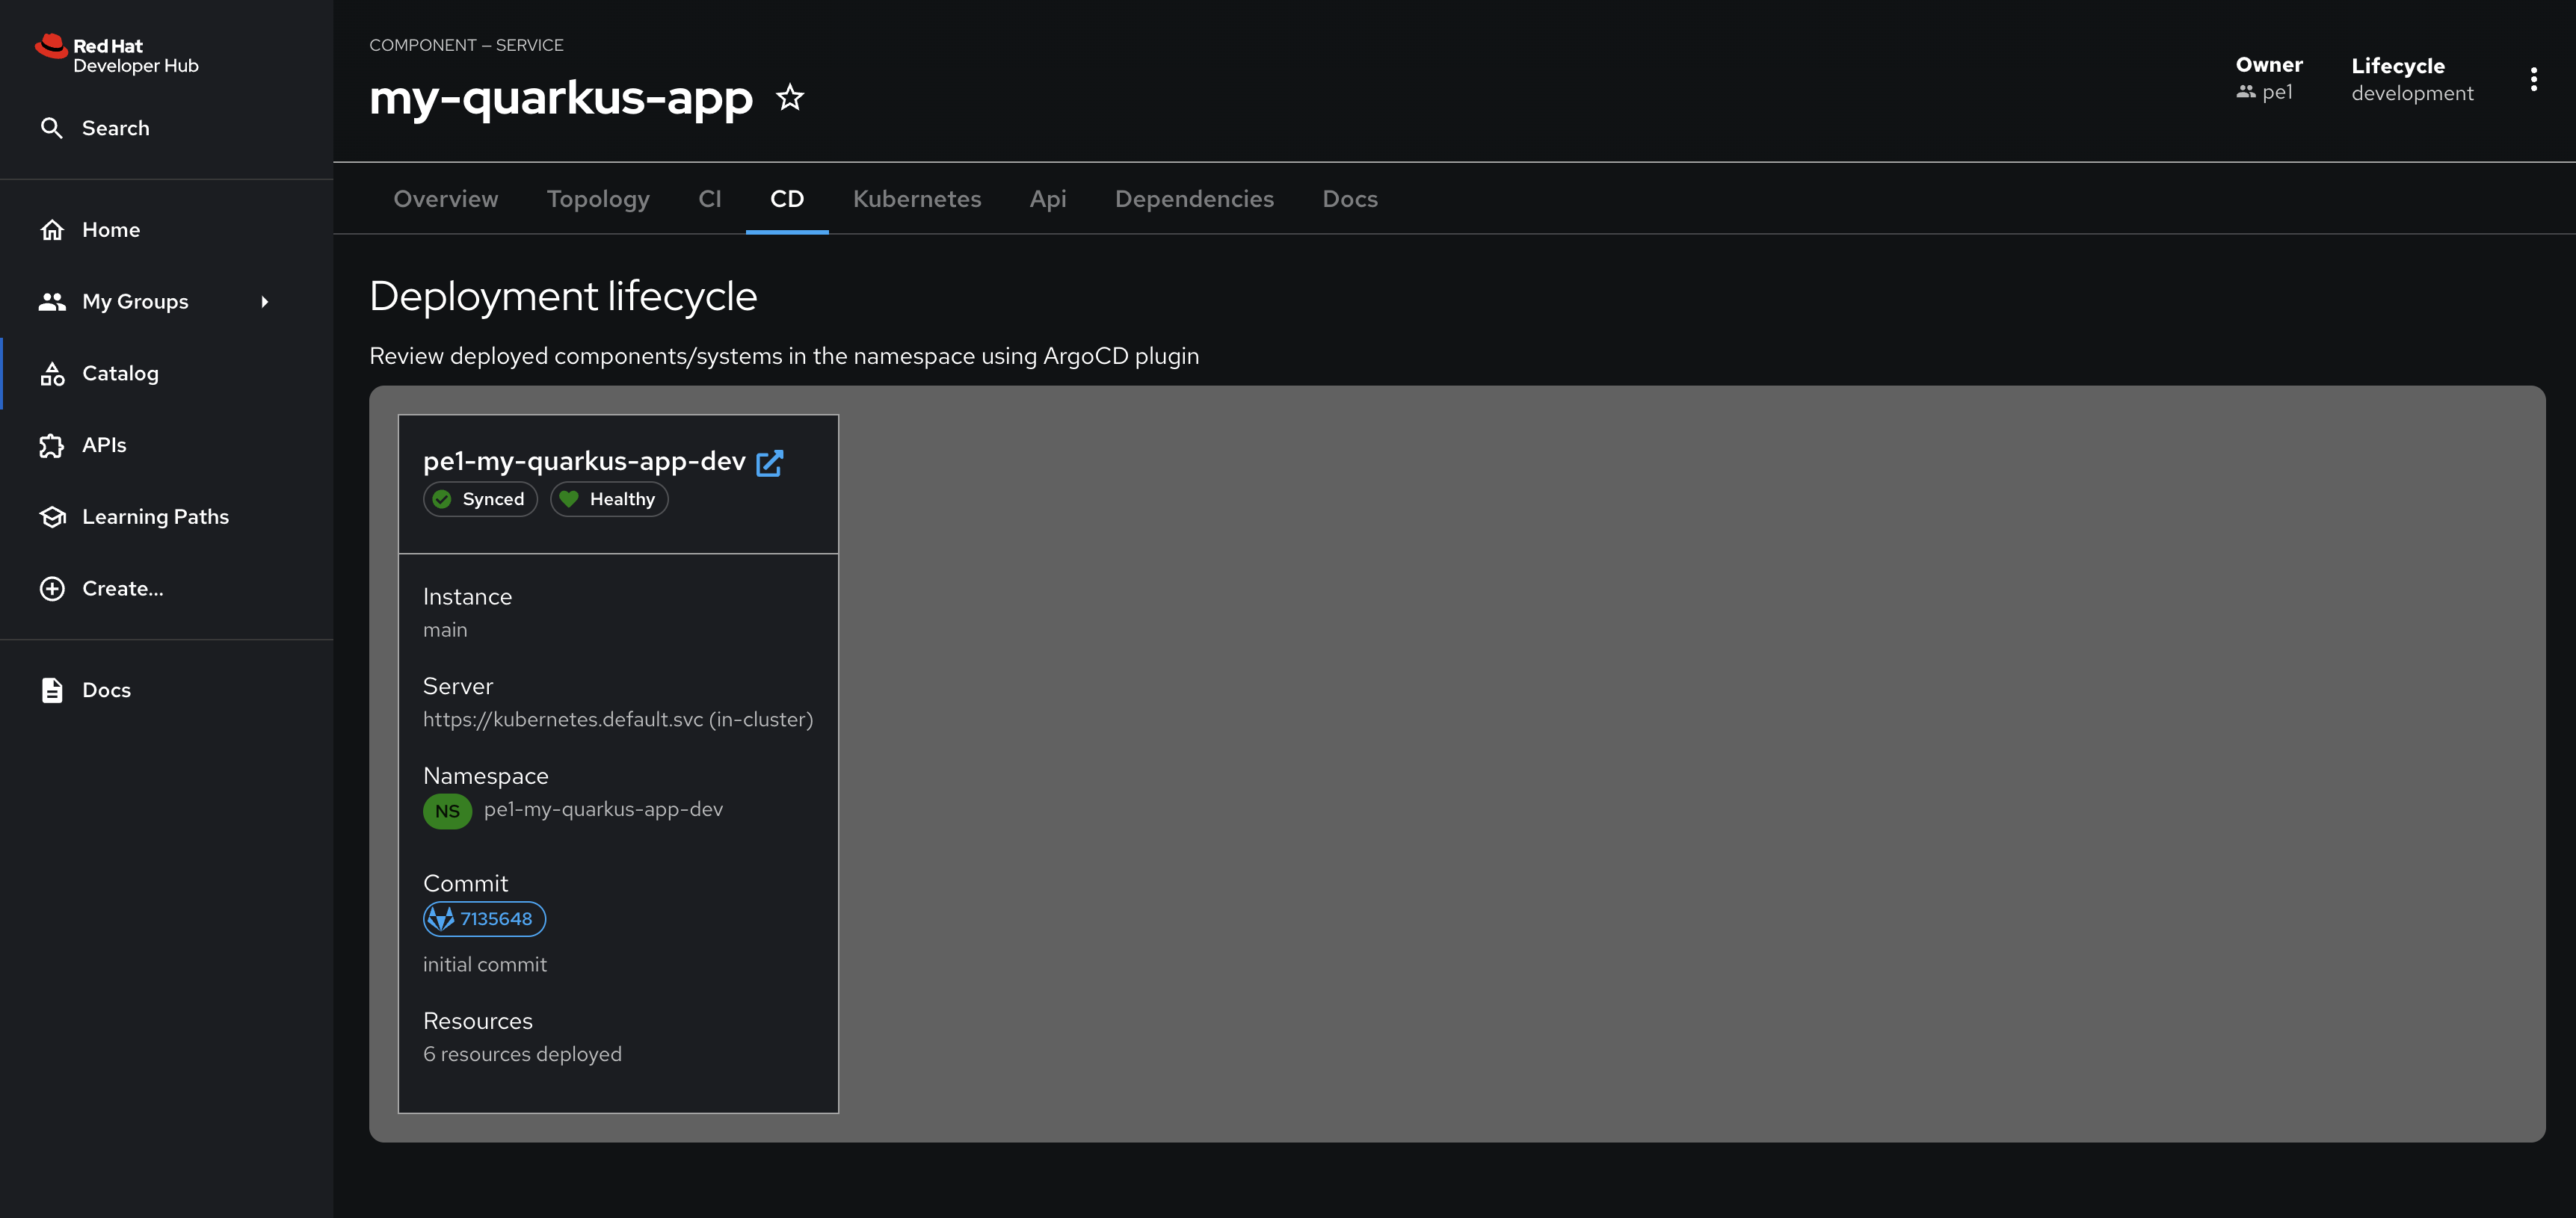Click the Healthy status chip
The height and width of the screenshot is (1218, 2576).
click(x=609, y=499)
